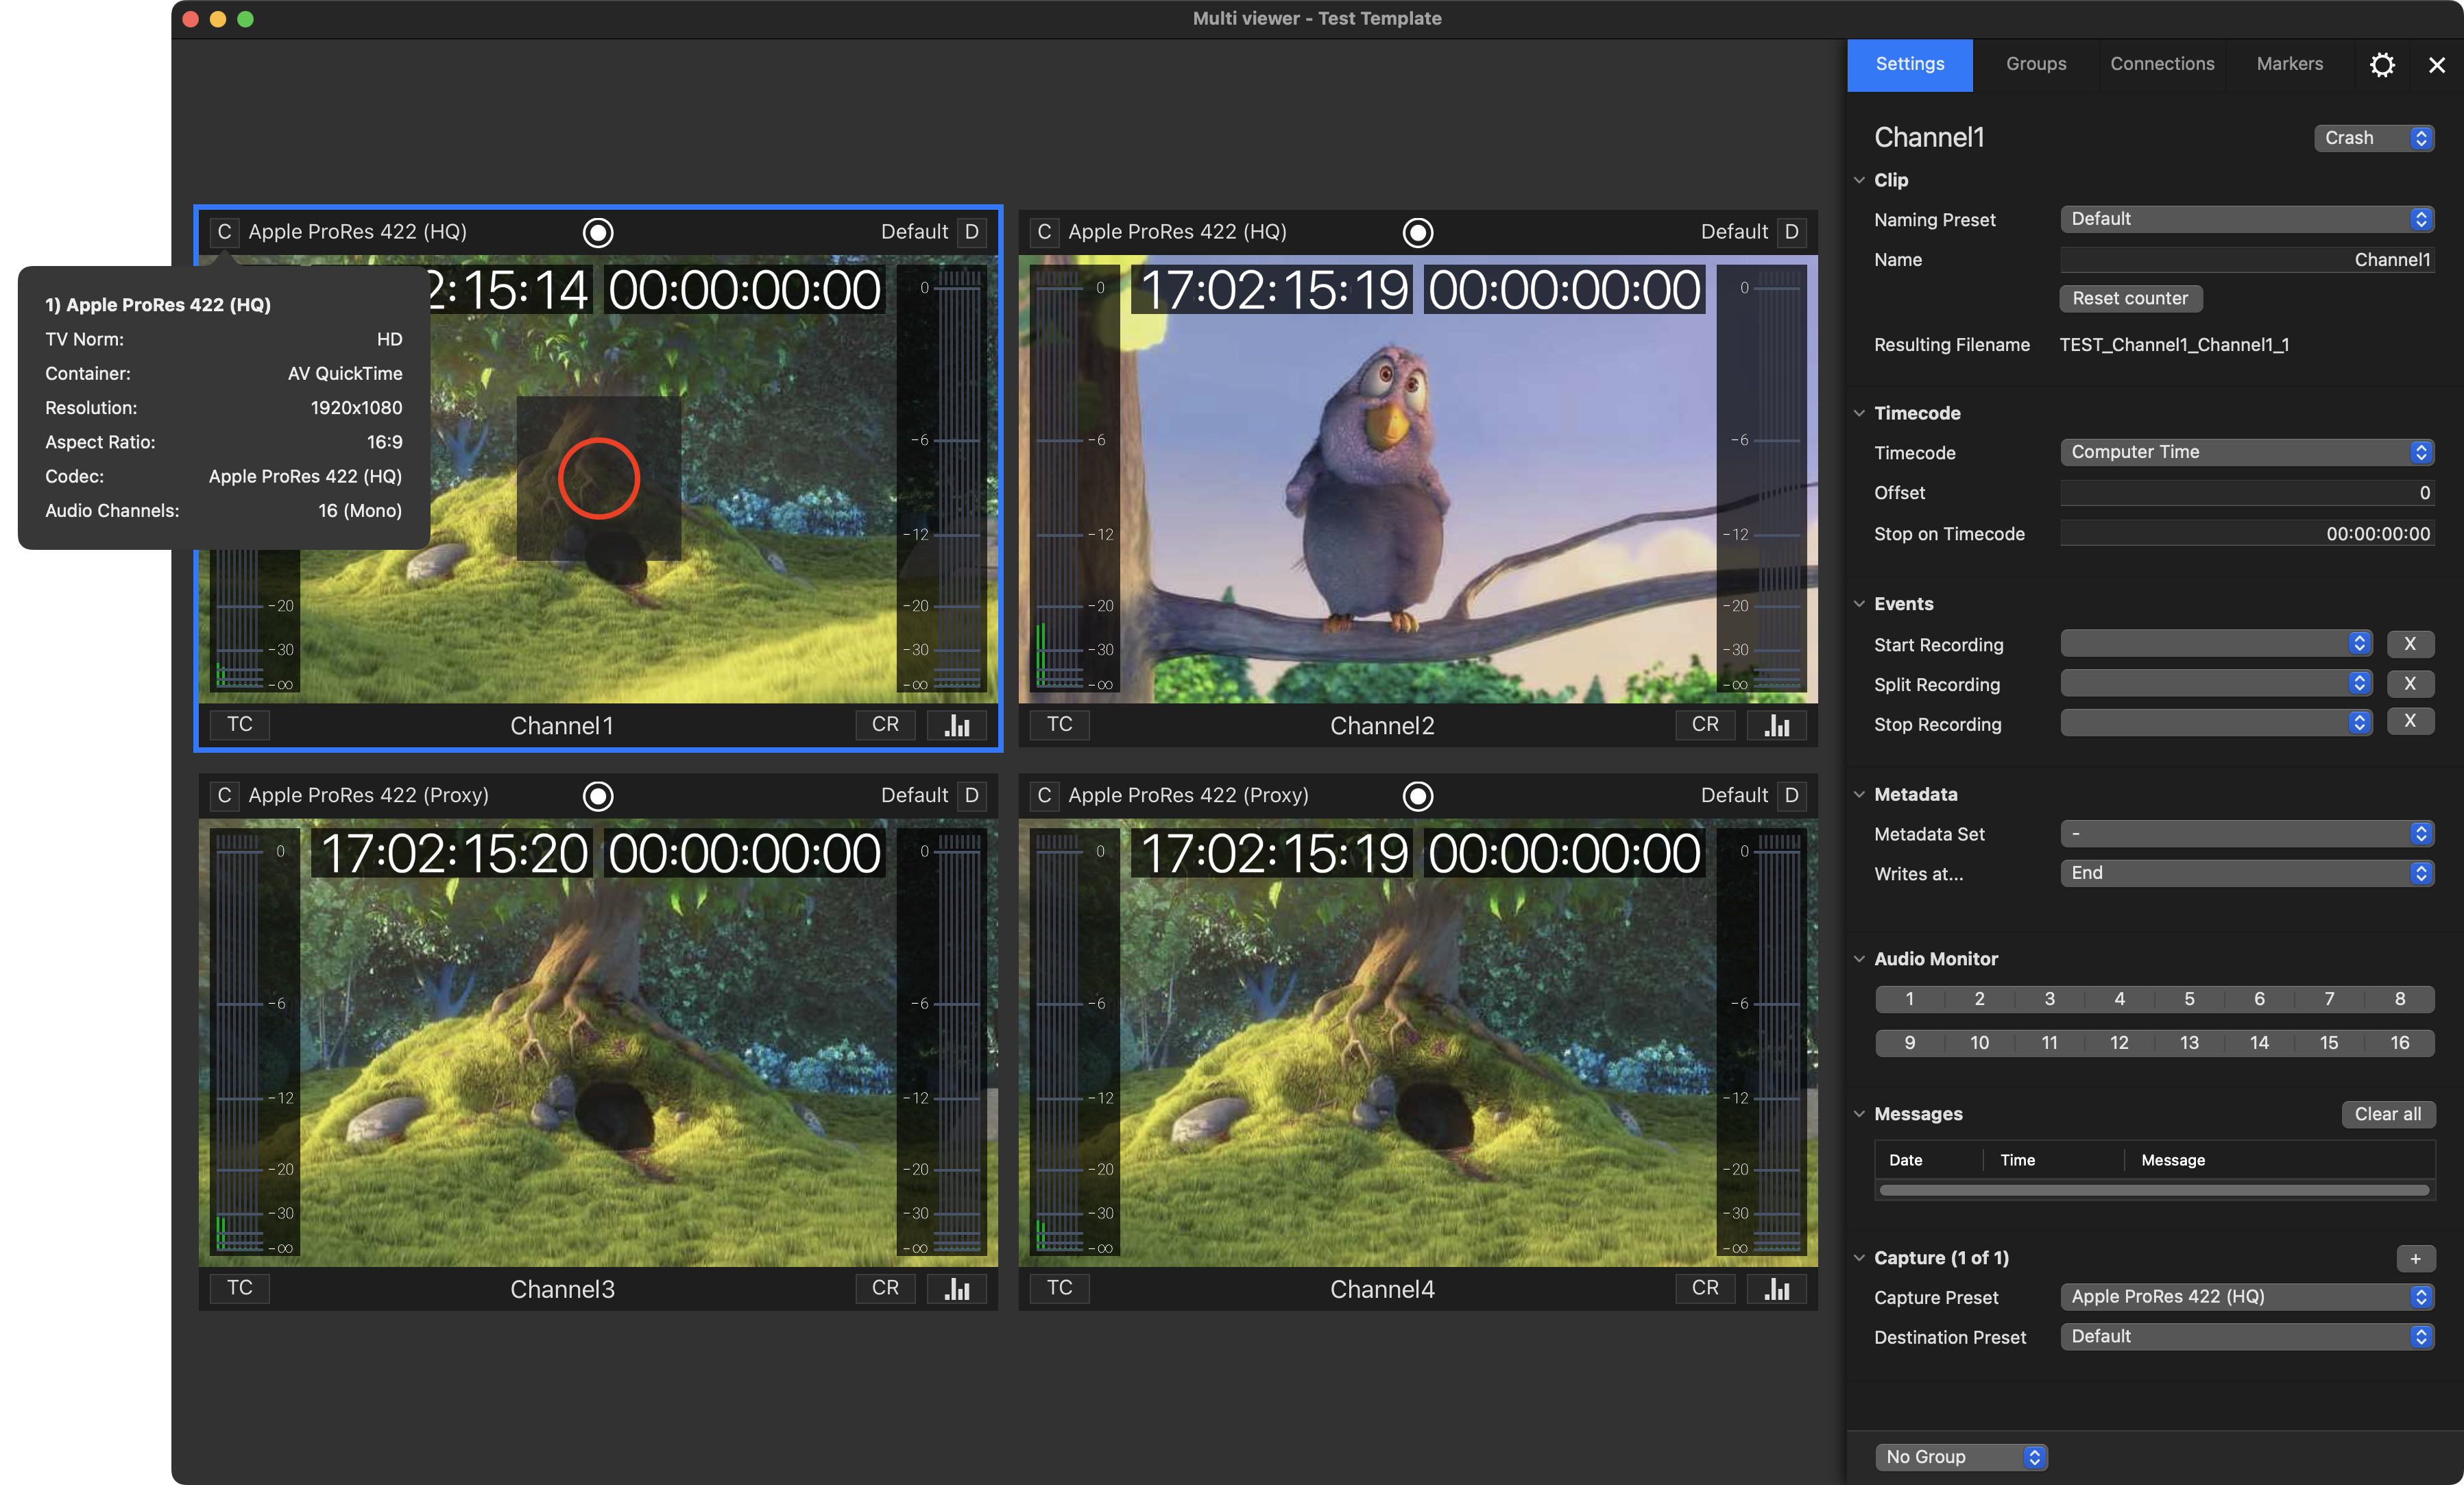Toggle CR button on Channel1
Screen dimensions: 2464x1485
click(x=885, y=725)
